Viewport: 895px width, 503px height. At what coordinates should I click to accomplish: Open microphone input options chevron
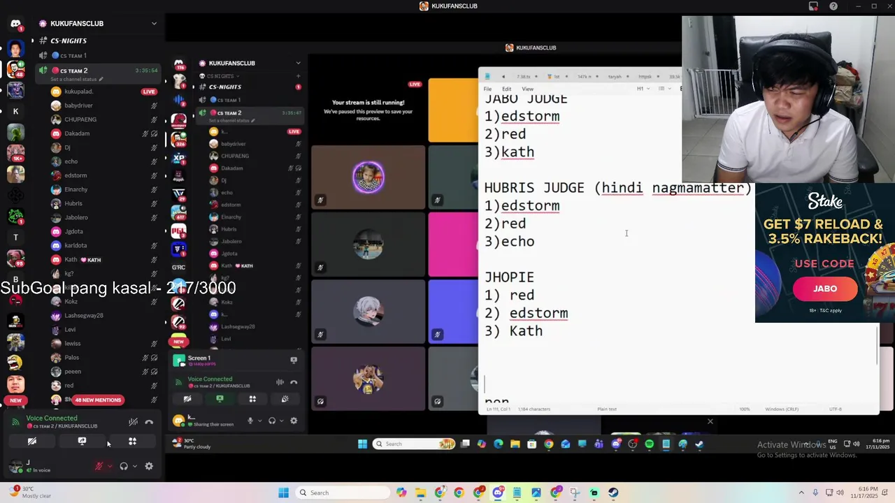click(x=110, y=467)
